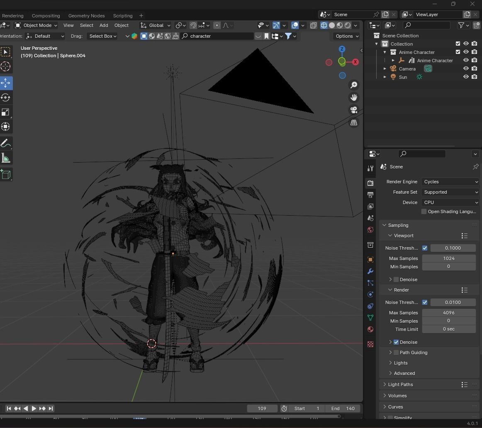
Task: Switch viewport to Wireframe shading
Action: tap(324, 25)
